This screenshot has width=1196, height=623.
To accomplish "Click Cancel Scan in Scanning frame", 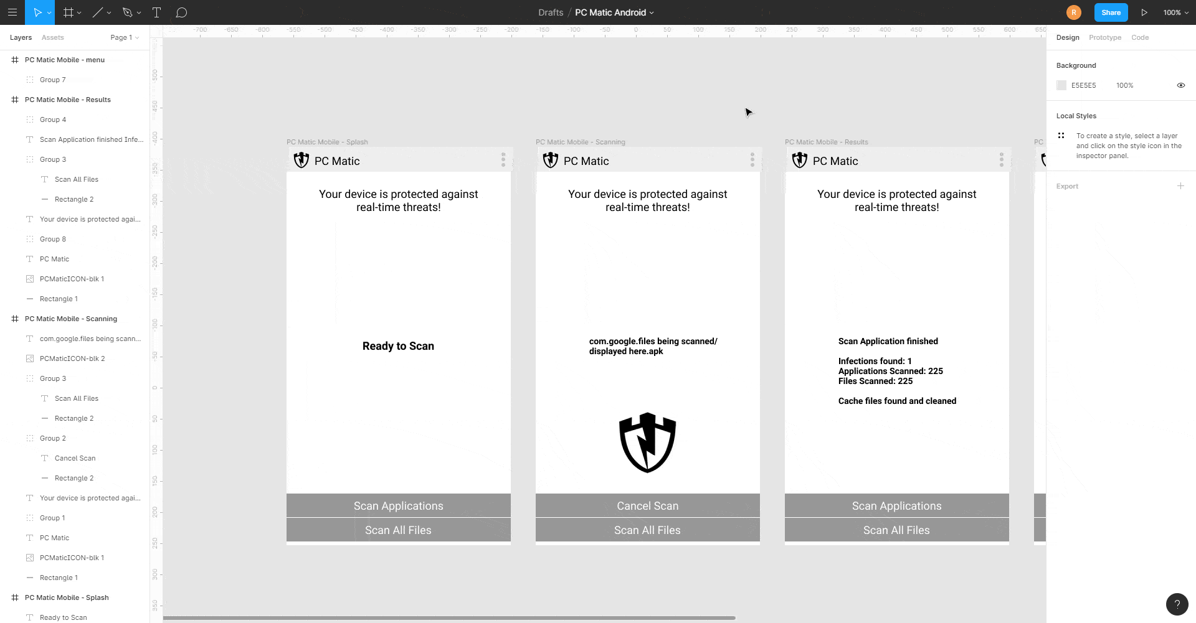I will [648, 505].
